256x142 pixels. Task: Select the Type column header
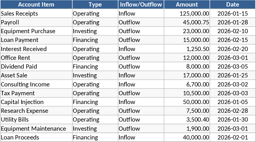[x=95, y=5]
